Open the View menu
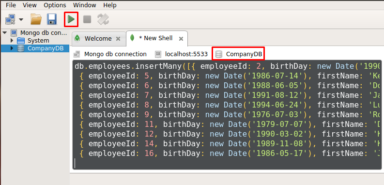 pos(30,5)
